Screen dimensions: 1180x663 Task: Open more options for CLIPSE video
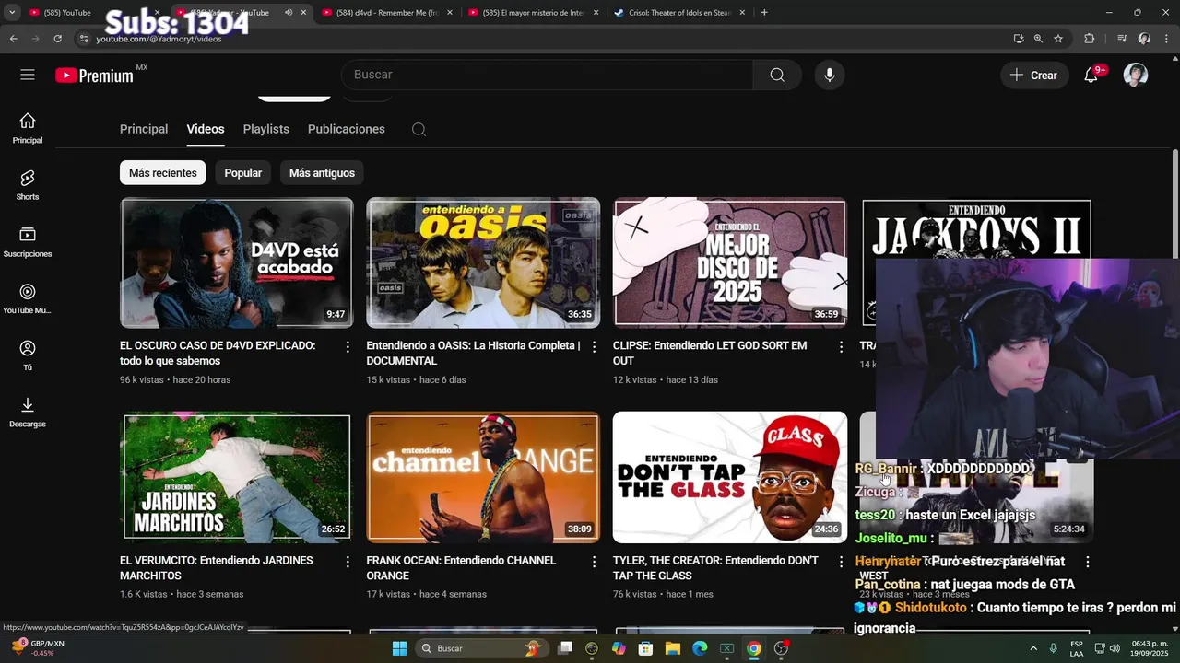click(841, 346)
